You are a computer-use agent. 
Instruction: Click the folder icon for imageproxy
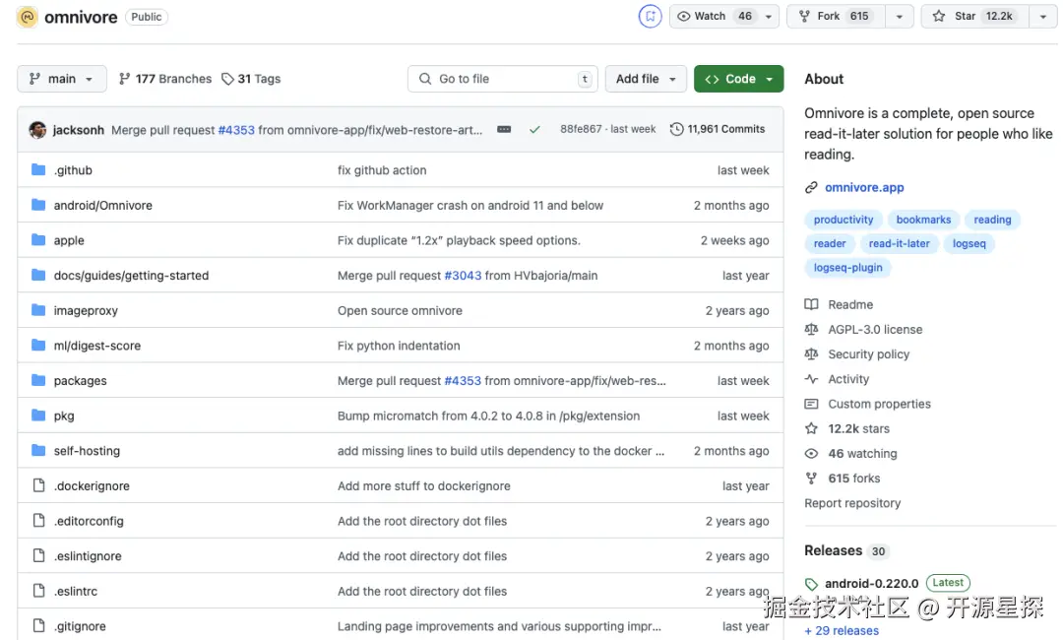pyautogui.click(x=38, y=310)
